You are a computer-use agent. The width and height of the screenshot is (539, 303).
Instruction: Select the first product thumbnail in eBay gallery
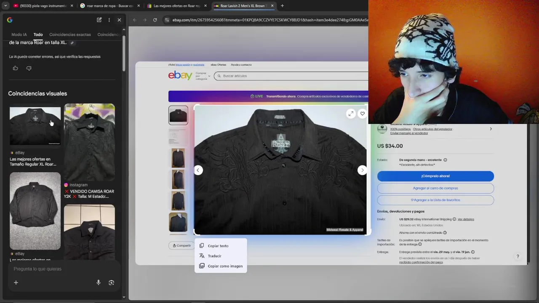tap(178, 115)
